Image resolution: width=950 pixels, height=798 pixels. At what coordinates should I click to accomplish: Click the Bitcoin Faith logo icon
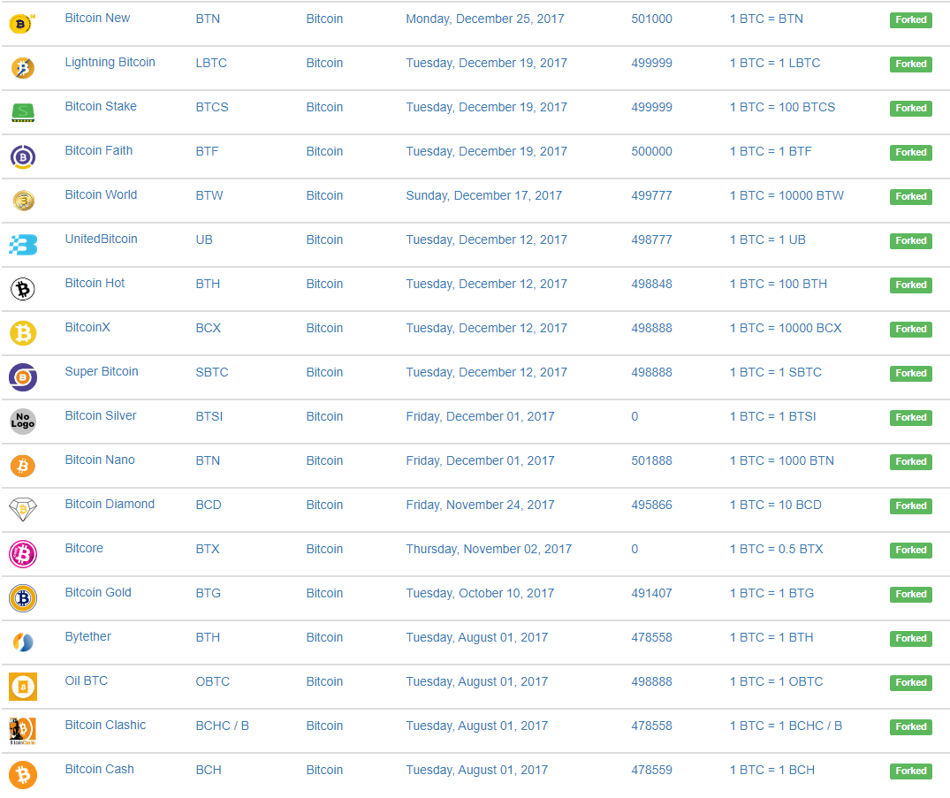pos(23,156)
